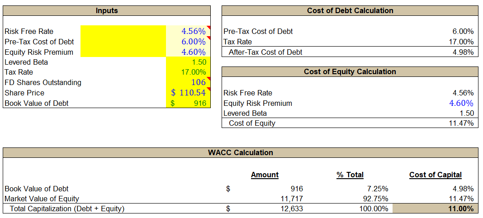The image size is (483, 218).
Task: Click the Levered Beta label under Inputs
Action: pyautogui.click(x=26, y=62)
